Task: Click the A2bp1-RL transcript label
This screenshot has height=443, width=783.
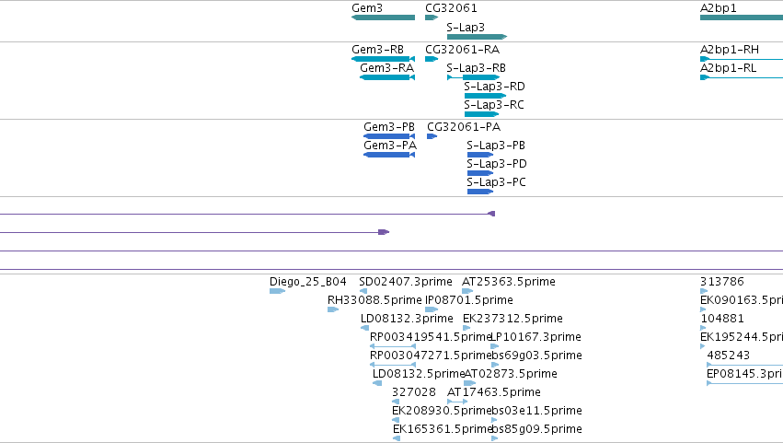Action: [728, 68]
